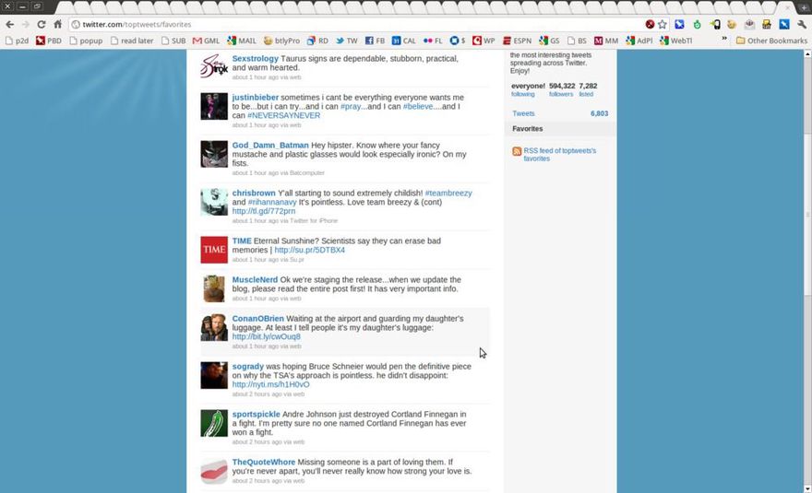Image resolution: width=812 pixels, height=493 pixels.
Task: Open the Other Bookmarks folder
Action: pyautogui.click(x=771, y=41)
